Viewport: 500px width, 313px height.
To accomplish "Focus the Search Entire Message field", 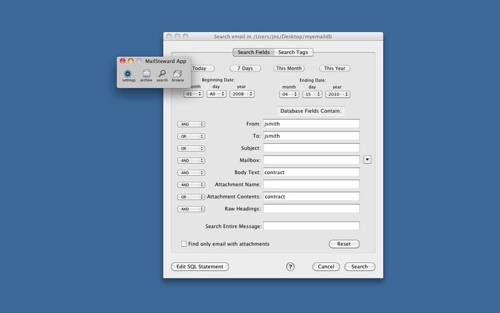I will [x=311, y=226].
